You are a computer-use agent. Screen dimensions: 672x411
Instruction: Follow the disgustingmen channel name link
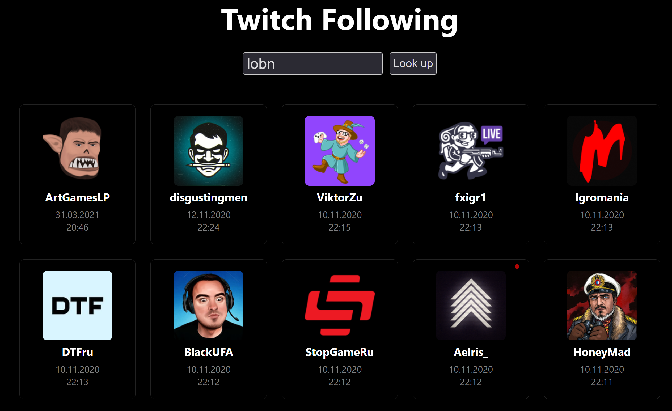[208, 197]
